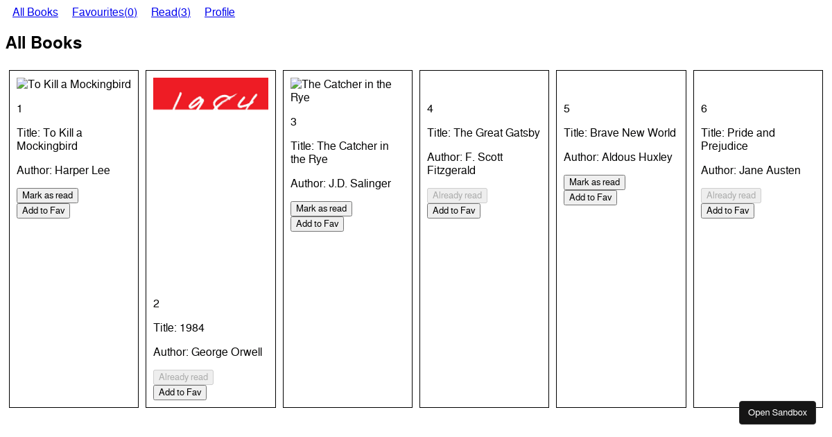Add Brave New World to favourites
The image size is (832, 437).
coord(590,198)
